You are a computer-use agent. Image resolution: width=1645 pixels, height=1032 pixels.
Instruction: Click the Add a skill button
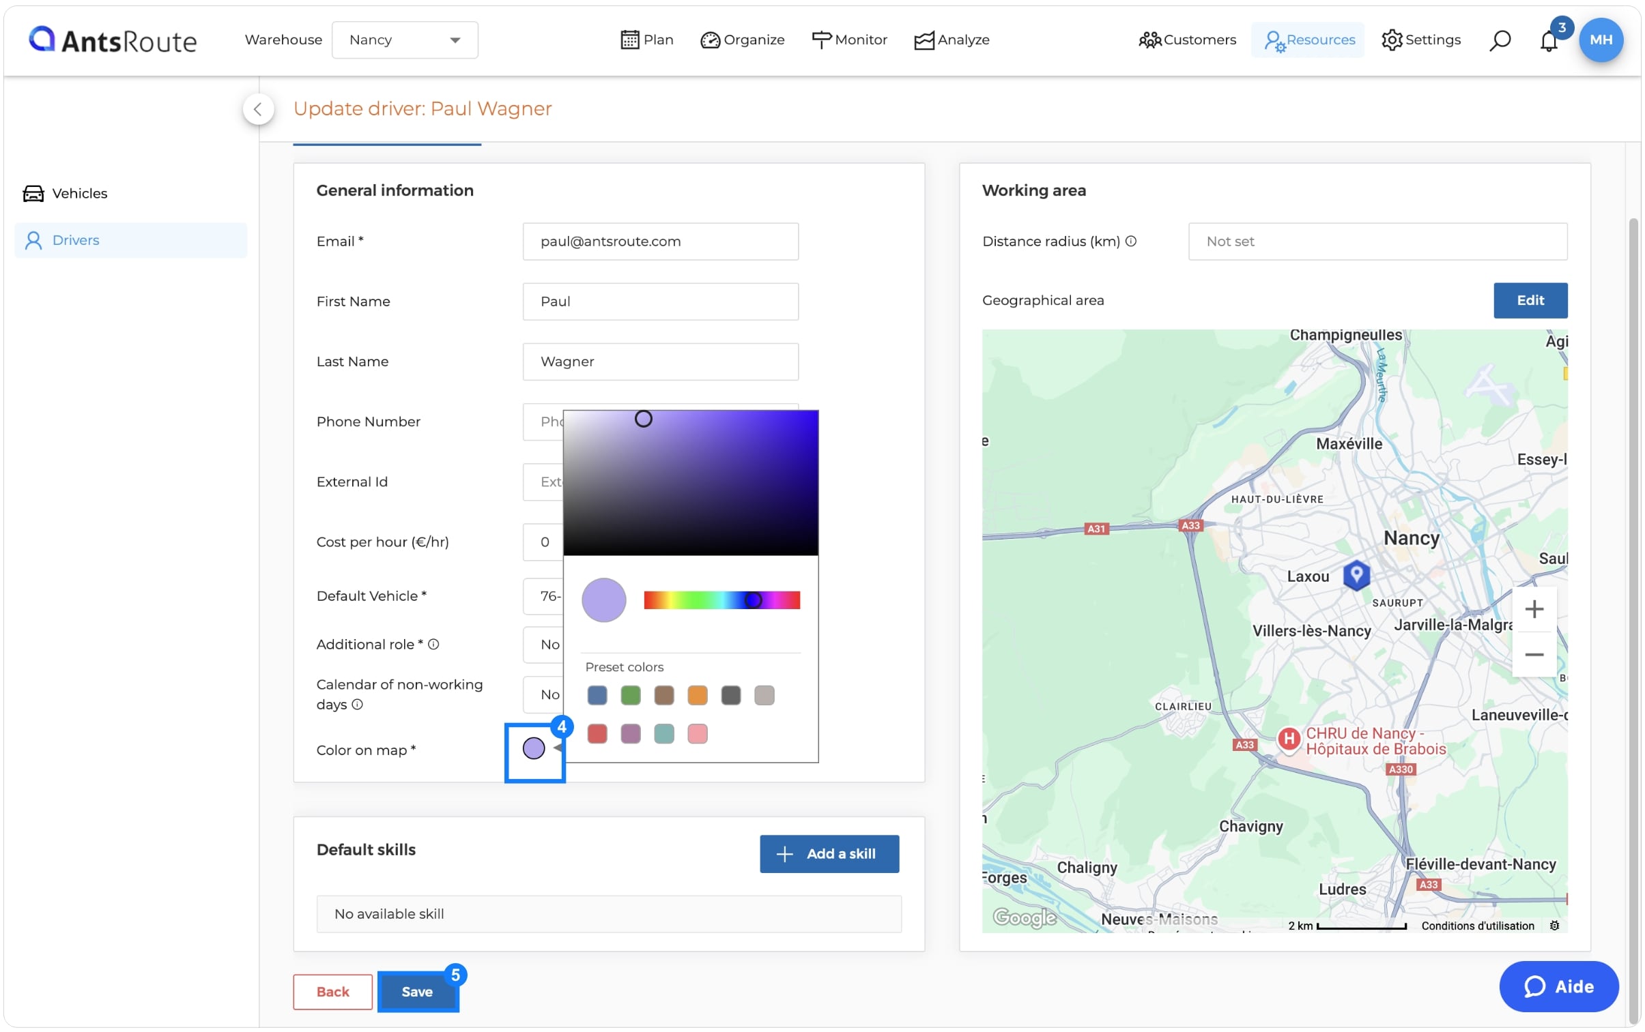coord(829,853)
